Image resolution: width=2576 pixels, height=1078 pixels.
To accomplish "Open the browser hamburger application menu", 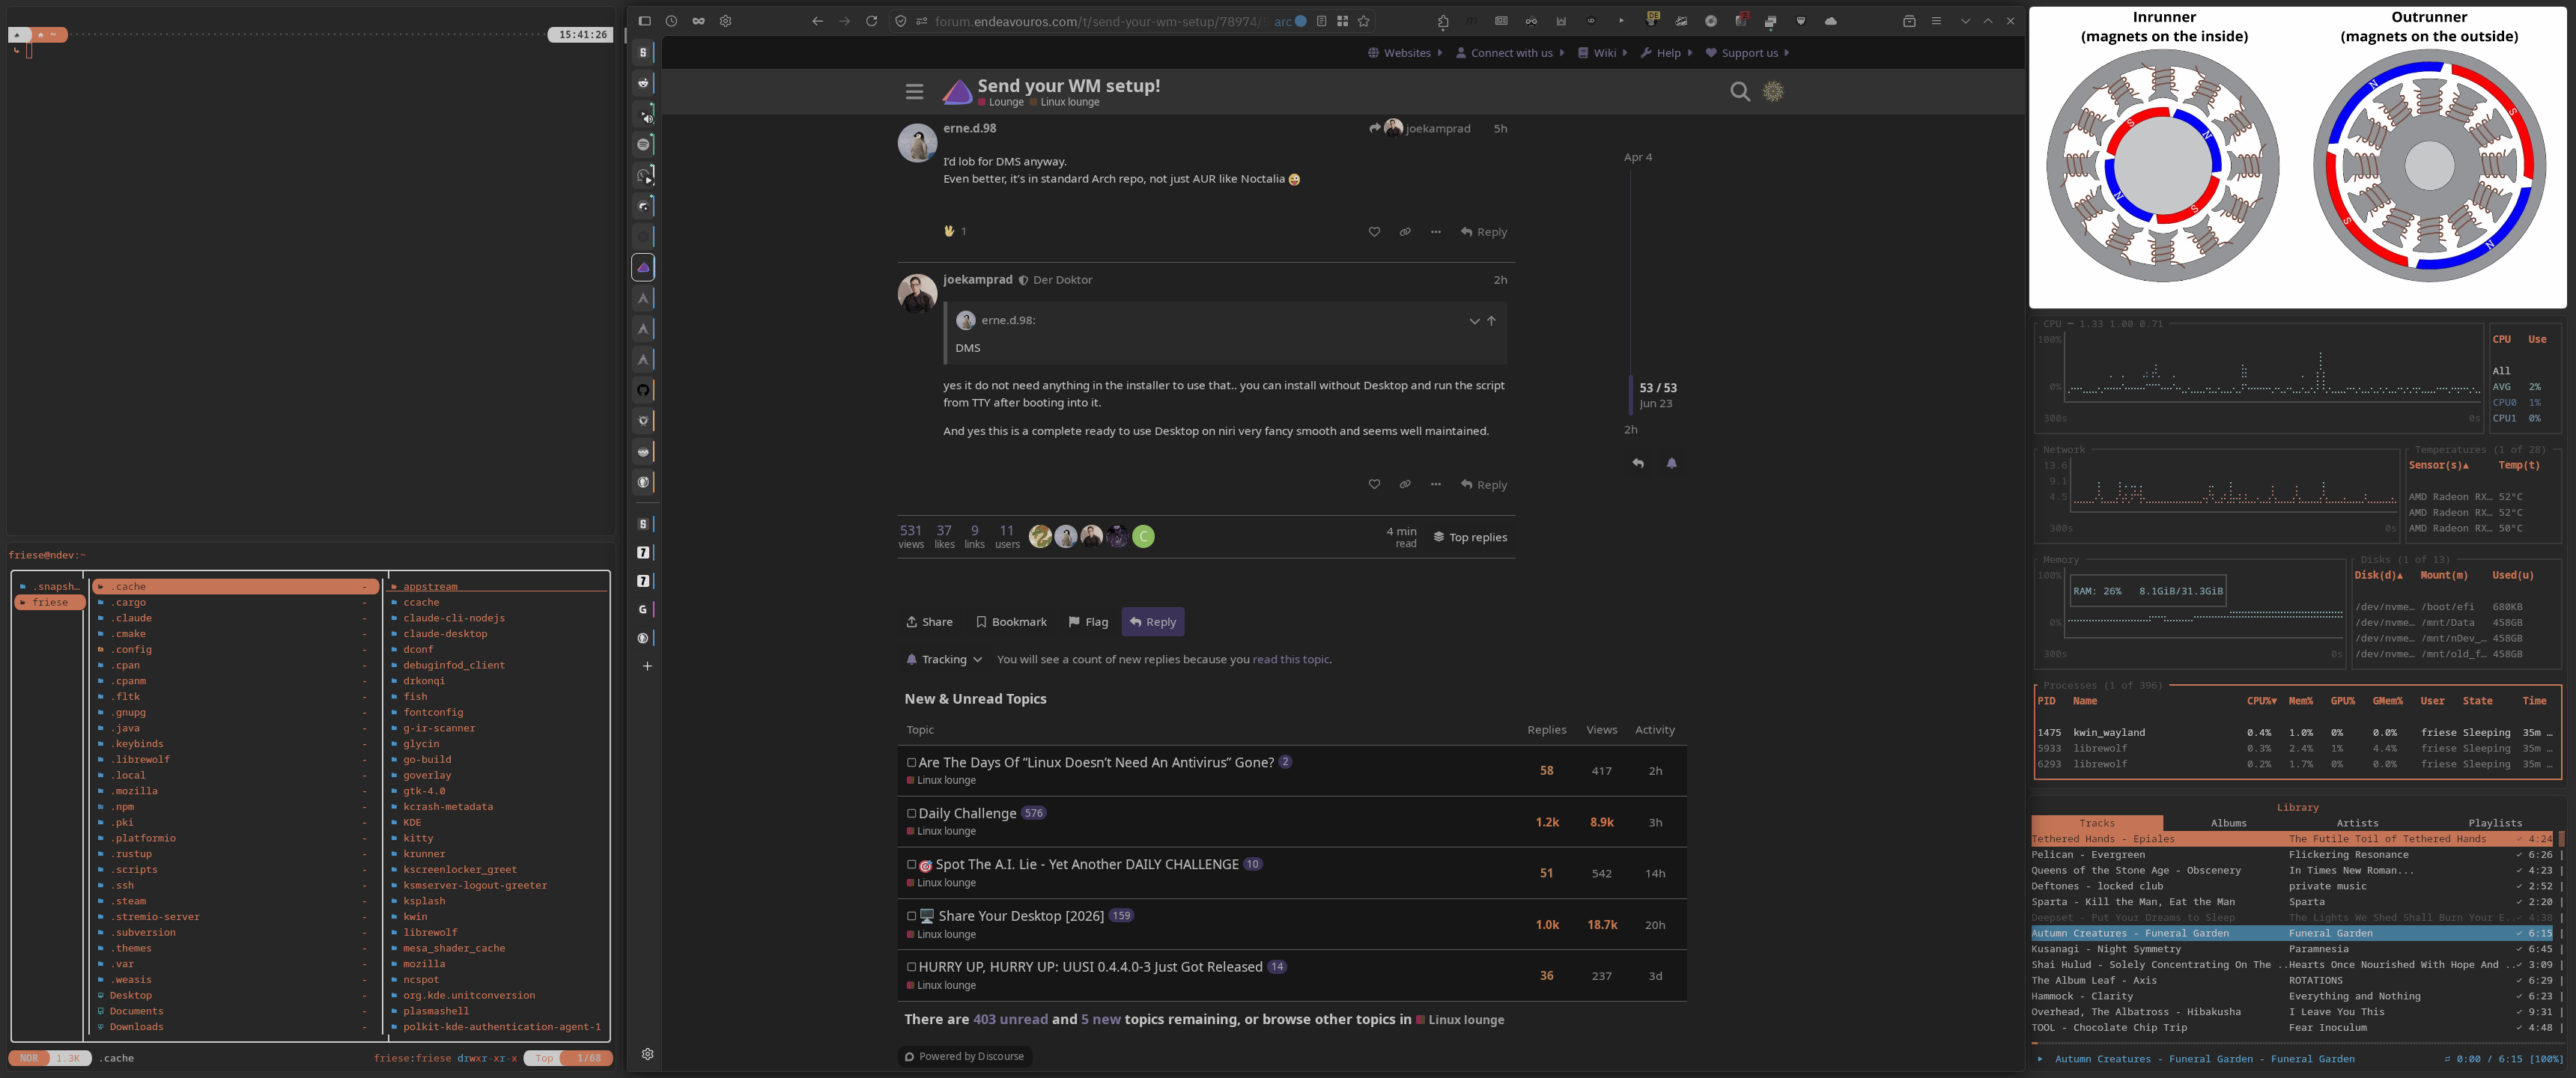I will 1936,21.
